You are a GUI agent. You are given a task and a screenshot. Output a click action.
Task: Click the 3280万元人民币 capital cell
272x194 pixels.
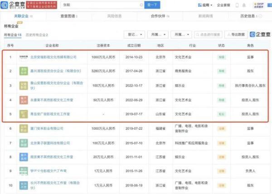103,71
